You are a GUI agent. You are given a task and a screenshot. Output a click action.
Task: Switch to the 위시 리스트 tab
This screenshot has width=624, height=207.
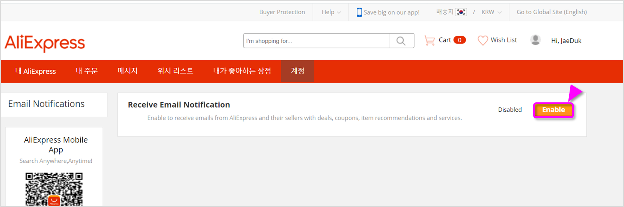point(175,71)
